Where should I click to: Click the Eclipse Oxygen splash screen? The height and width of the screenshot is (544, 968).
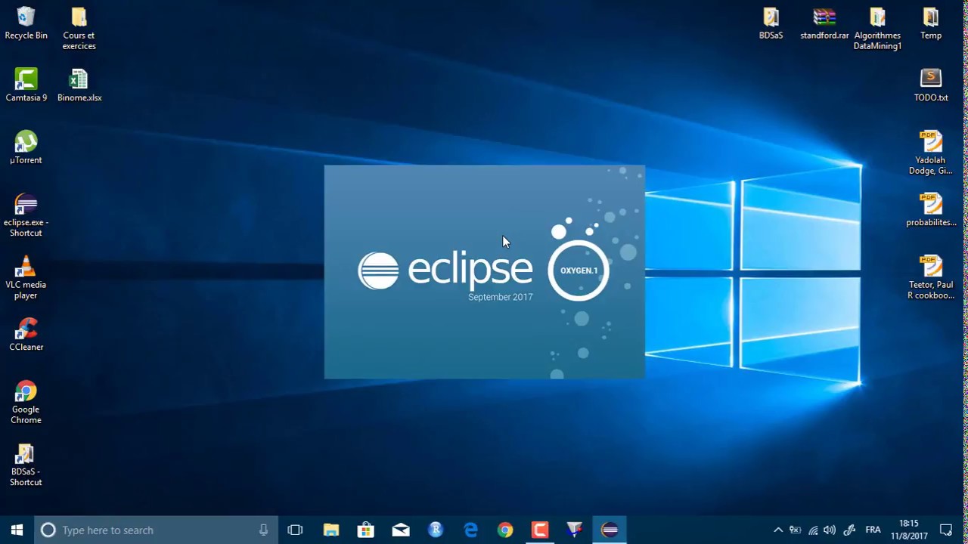pos(484,272)
